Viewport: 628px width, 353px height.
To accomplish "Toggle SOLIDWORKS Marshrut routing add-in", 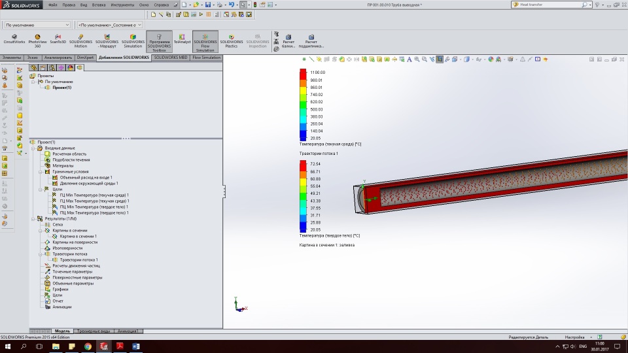I will point(107,41).
